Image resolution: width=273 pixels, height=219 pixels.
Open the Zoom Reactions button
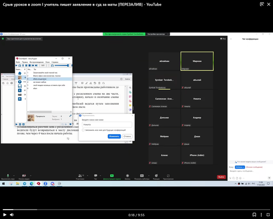(156, 176)
